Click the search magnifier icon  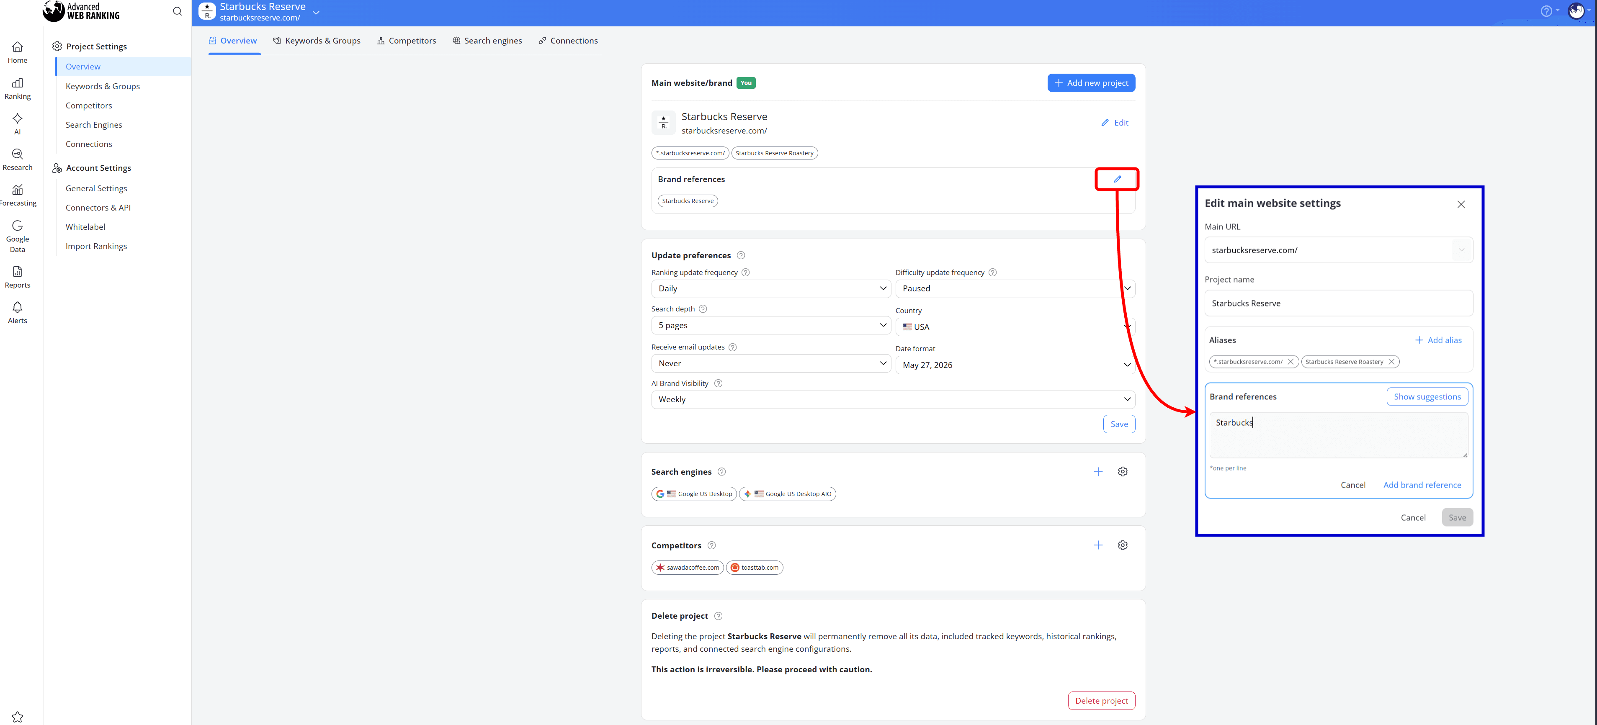(177, 11)
